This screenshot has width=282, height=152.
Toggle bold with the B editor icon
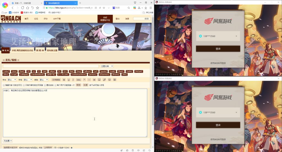pyautogui.click(x=64, y=80)
